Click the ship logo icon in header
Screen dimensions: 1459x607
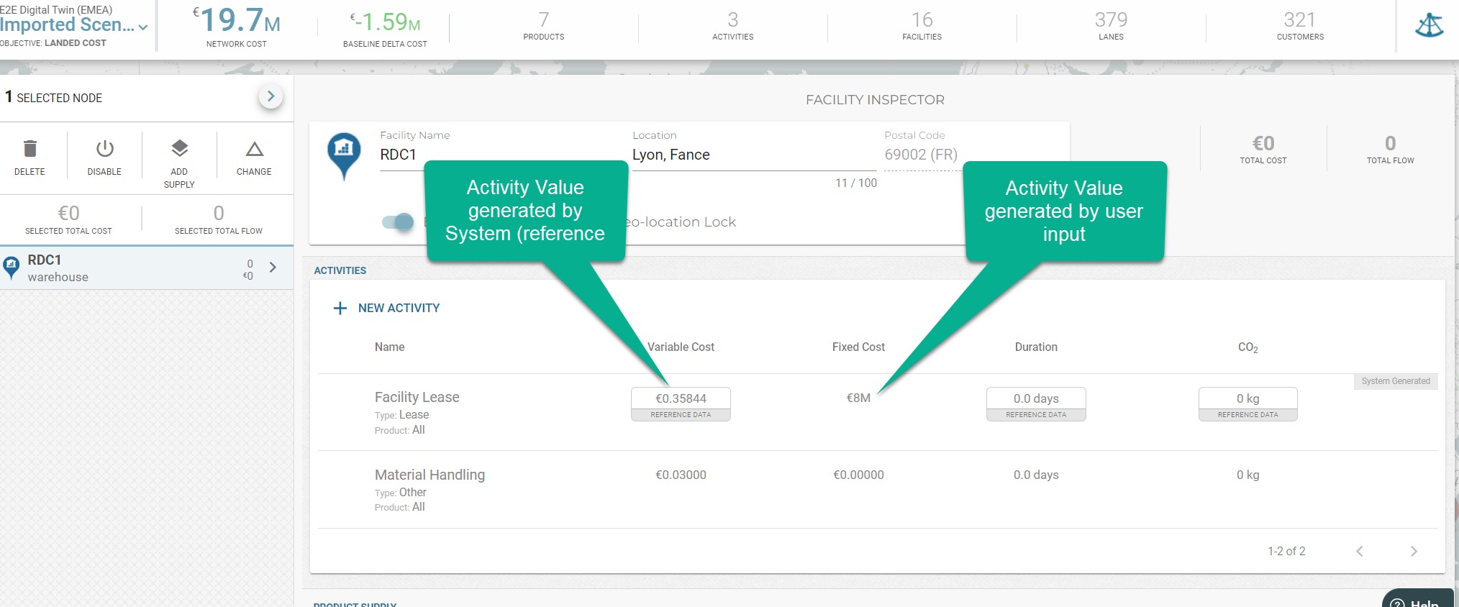tap(1429, 26)
